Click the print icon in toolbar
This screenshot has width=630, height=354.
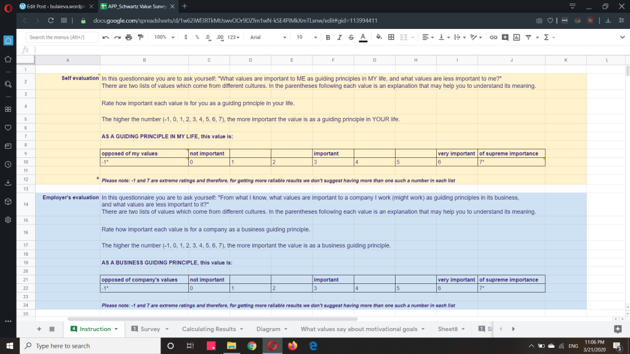(129, 37)
